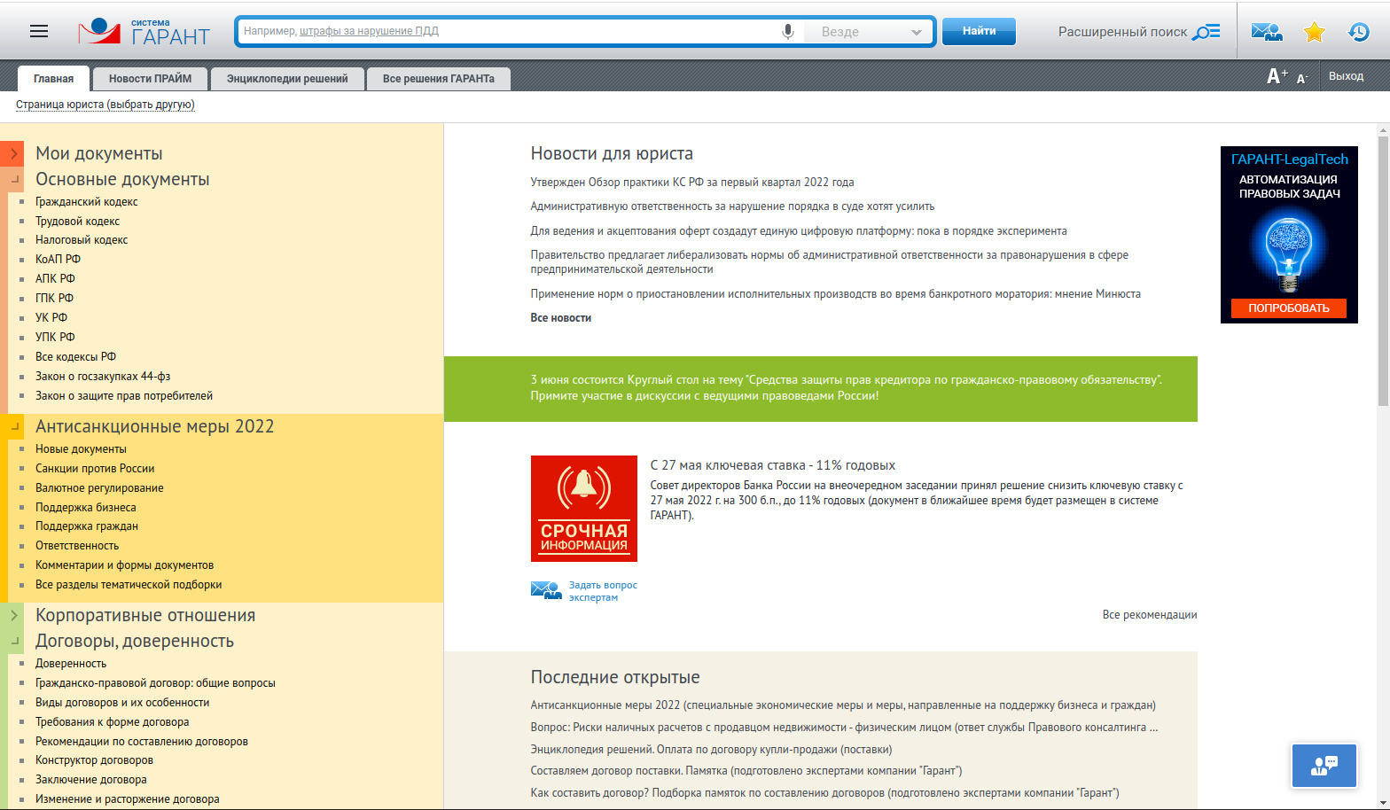Open the Все решения ГАРАНТа tab
Image resolution: width=1390 pixels, height=810 pixels.
pyautogui.click(x=439, y=79)
